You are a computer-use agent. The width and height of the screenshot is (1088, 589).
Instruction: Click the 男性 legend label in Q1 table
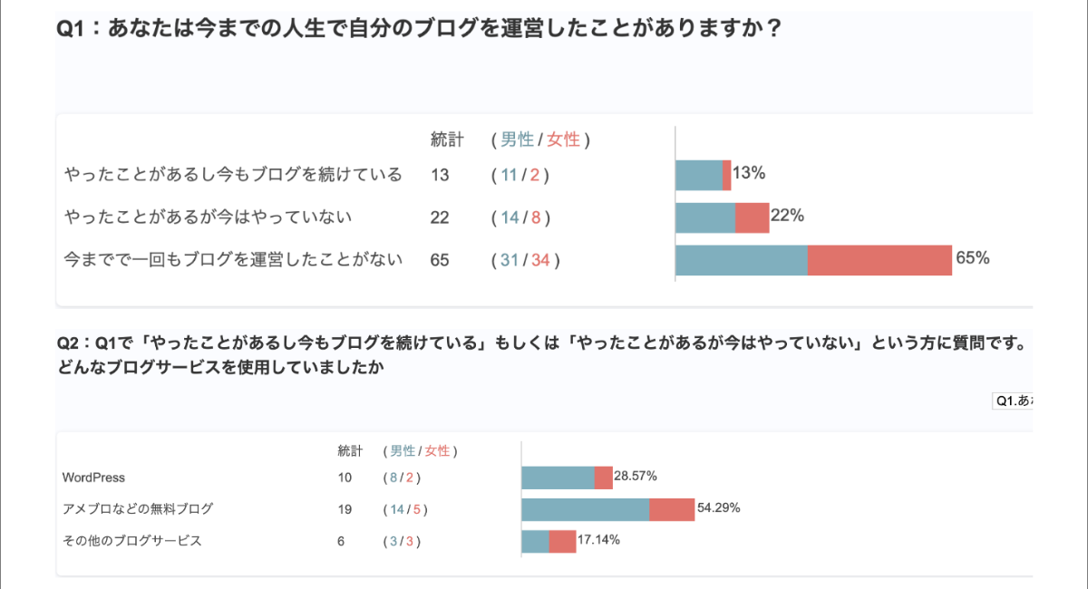pos(518,140)
